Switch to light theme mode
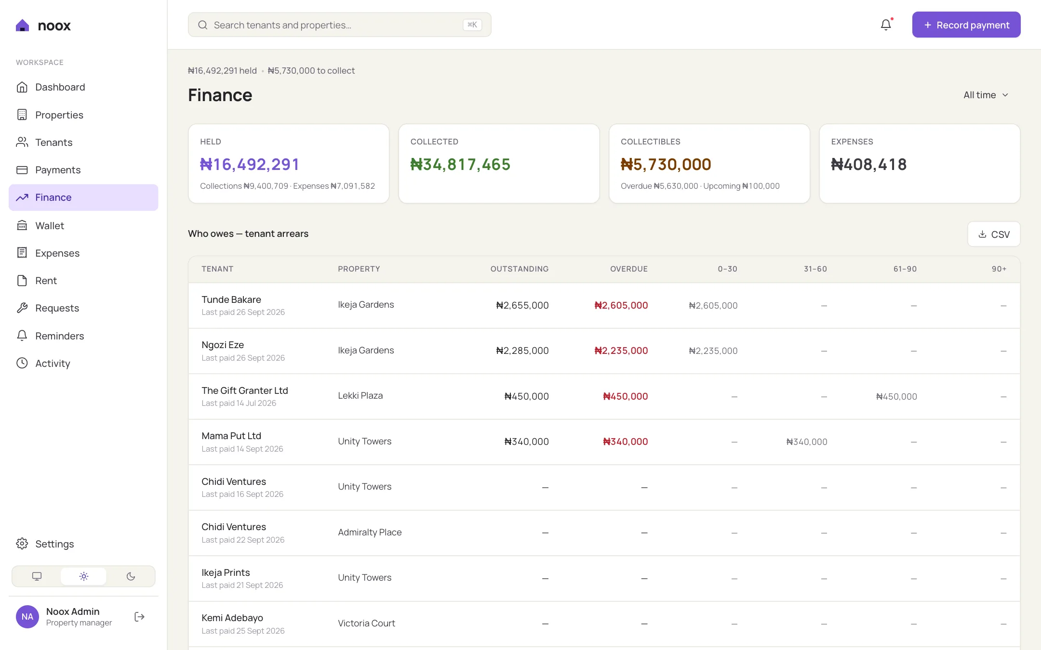 pos(84,576)
